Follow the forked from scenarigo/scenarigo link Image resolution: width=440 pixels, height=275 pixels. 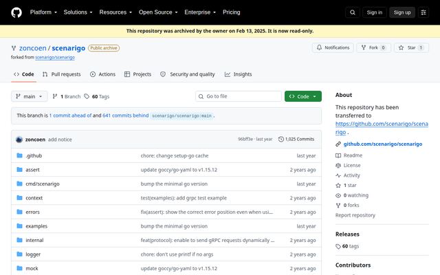point(55,57)
